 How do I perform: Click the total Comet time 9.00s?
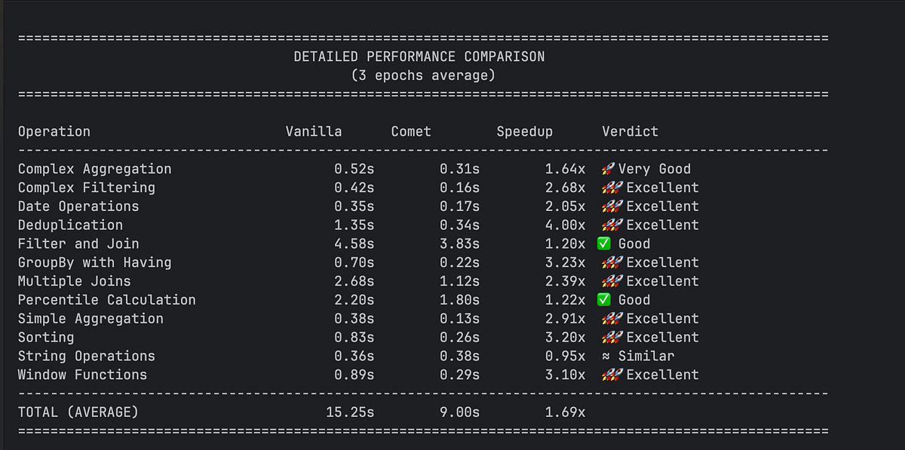[460, 412]
